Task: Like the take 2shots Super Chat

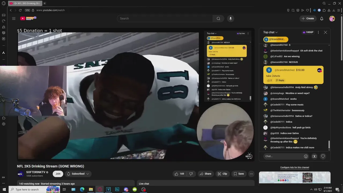Action: (269, 80)
